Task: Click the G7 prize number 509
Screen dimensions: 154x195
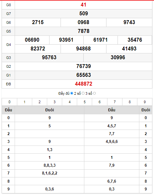Action: 83,13
